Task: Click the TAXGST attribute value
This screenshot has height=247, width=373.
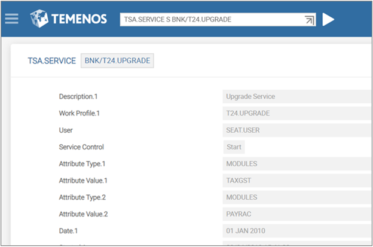Action: (x=239, y=180)
